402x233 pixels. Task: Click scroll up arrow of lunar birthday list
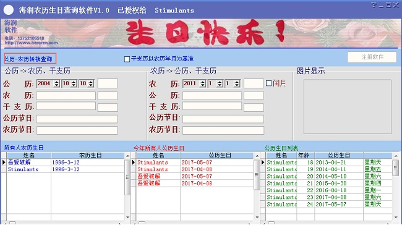(127, 156)
